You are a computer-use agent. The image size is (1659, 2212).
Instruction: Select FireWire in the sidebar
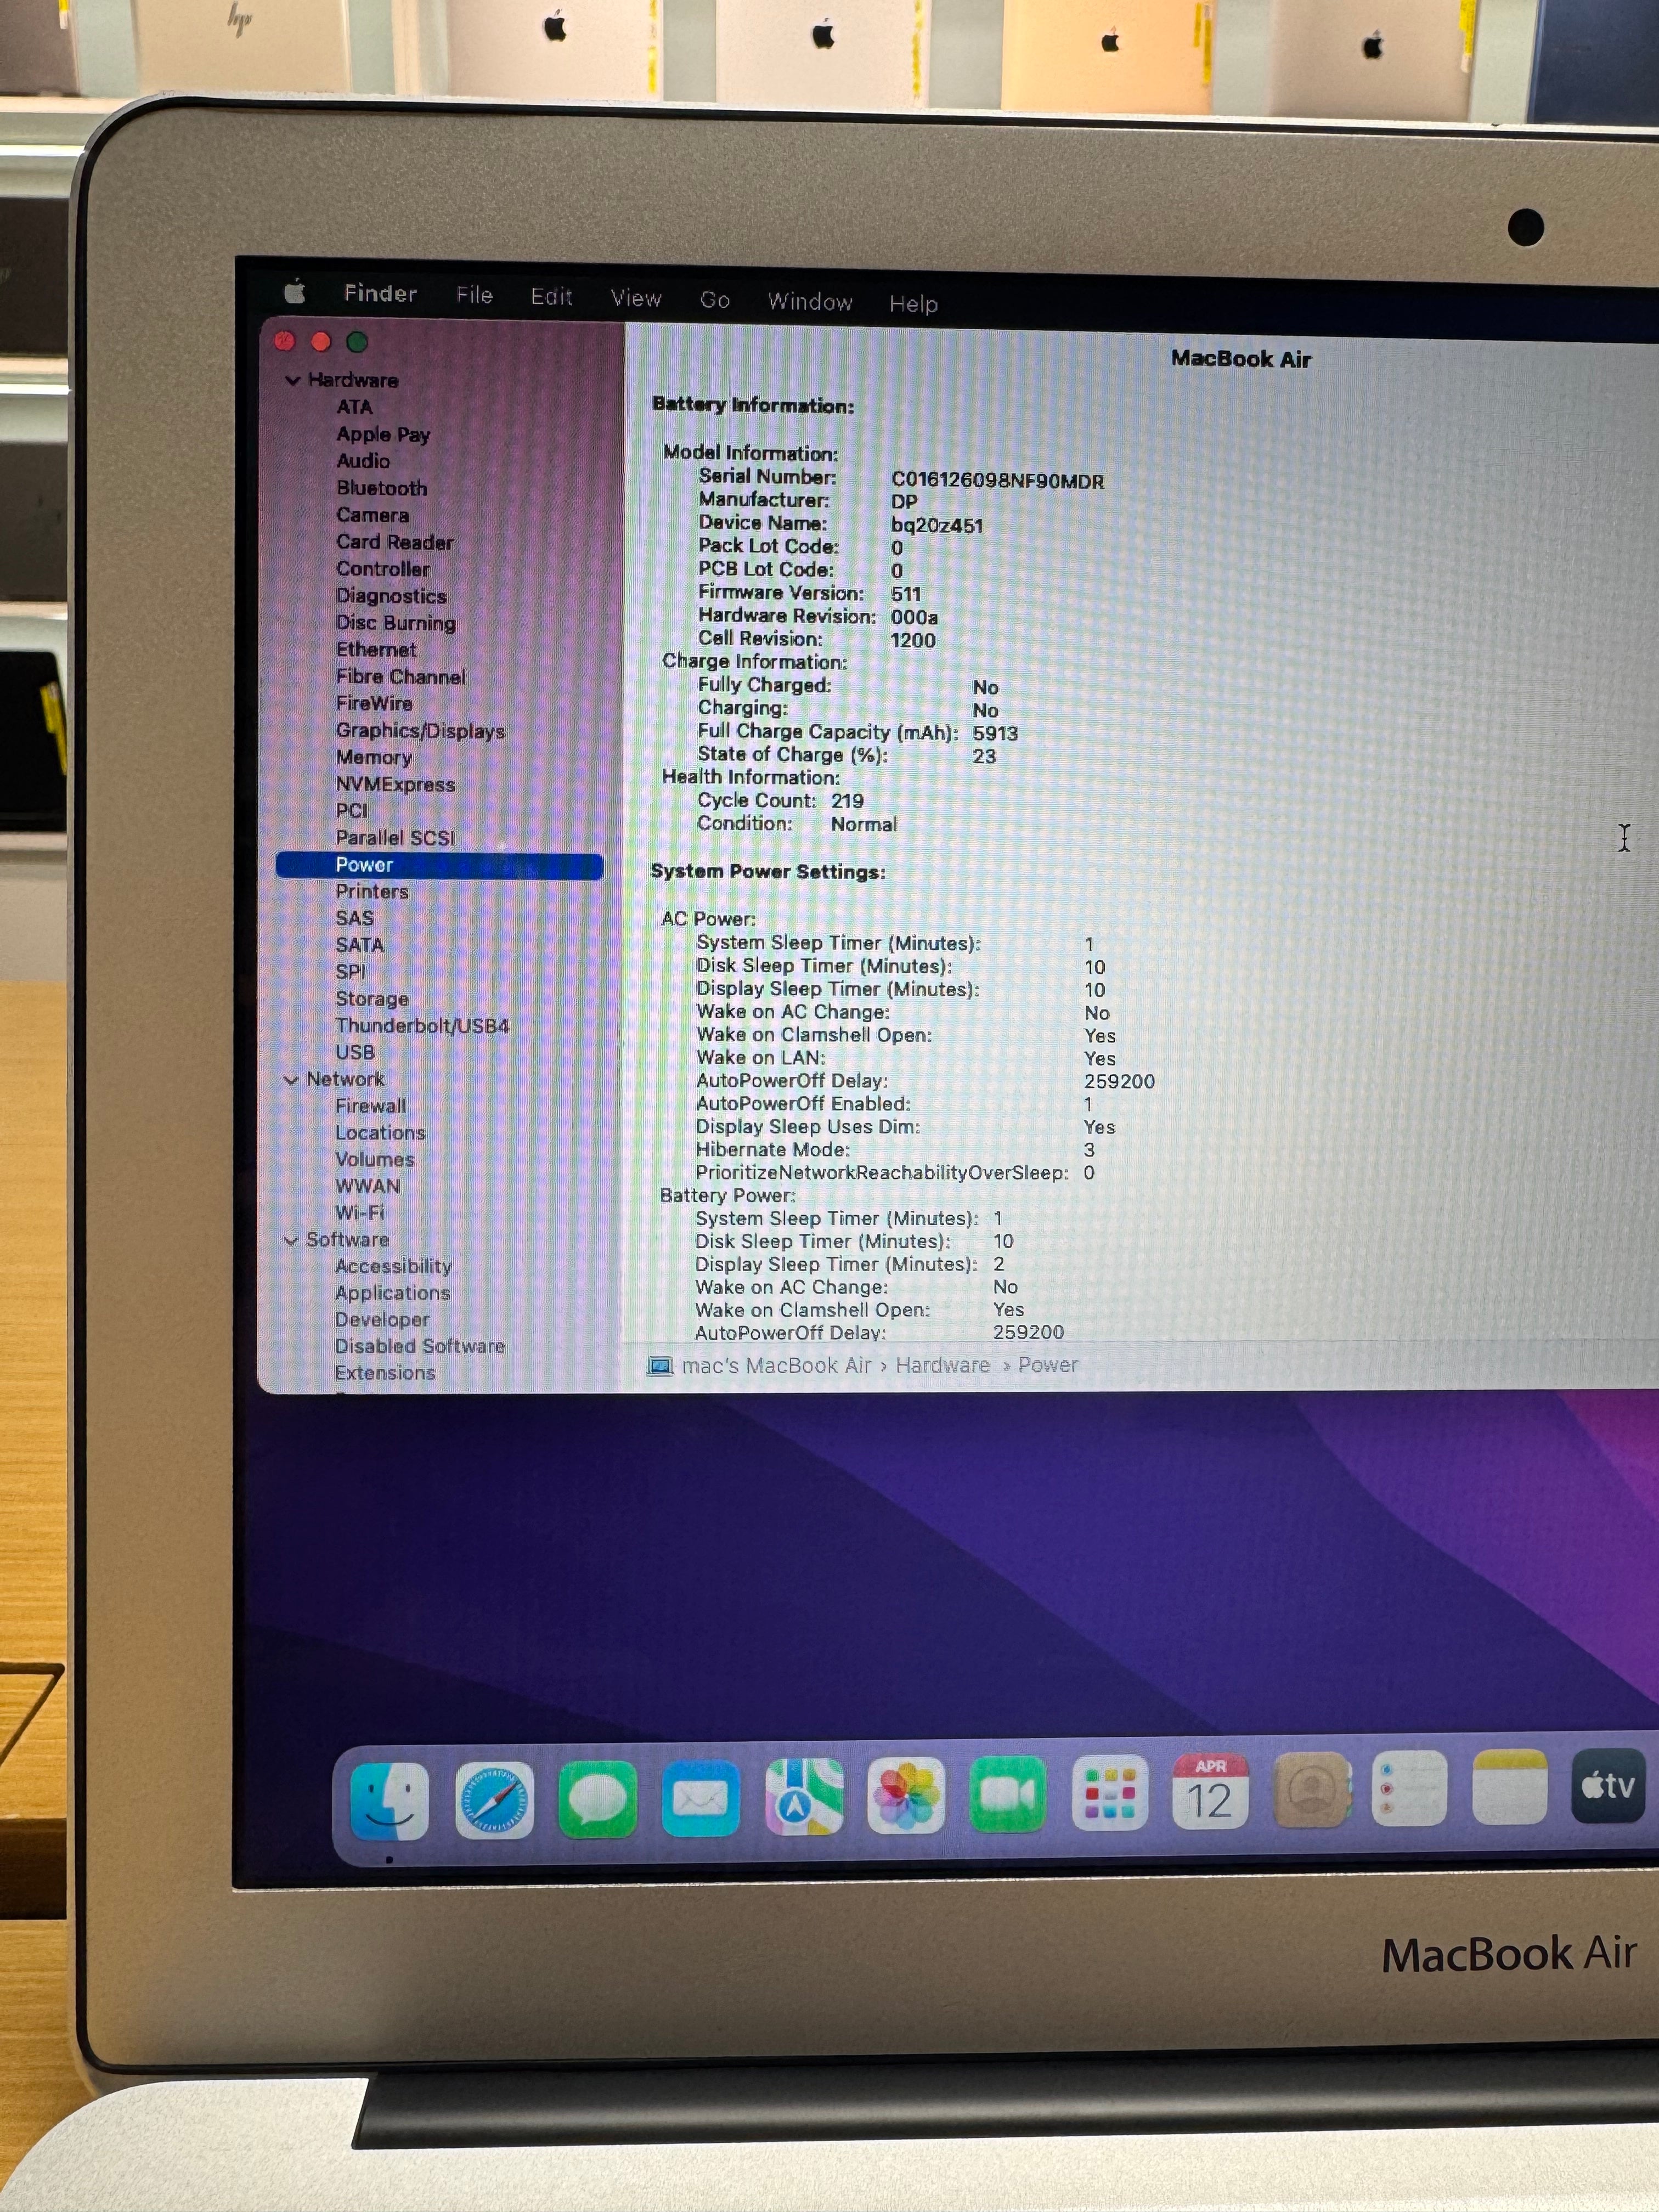click(374, 704)
